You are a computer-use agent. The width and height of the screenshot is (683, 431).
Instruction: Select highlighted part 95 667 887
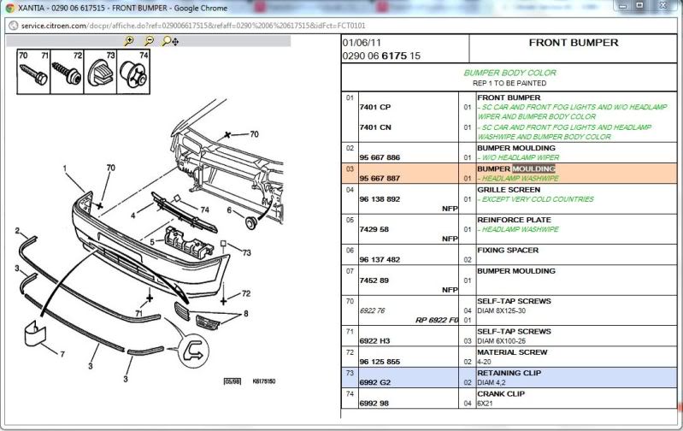(x=380, y=178)
